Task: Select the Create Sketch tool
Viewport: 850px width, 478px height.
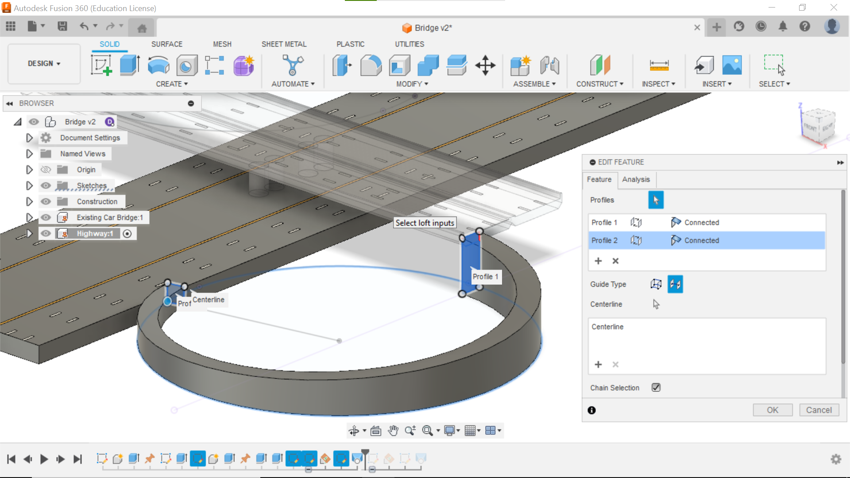Action: (x=101, y=65)
